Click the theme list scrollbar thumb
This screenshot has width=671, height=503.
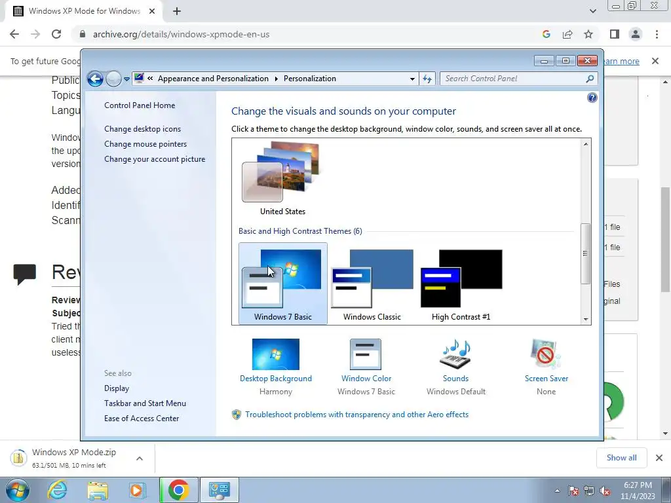585,253
